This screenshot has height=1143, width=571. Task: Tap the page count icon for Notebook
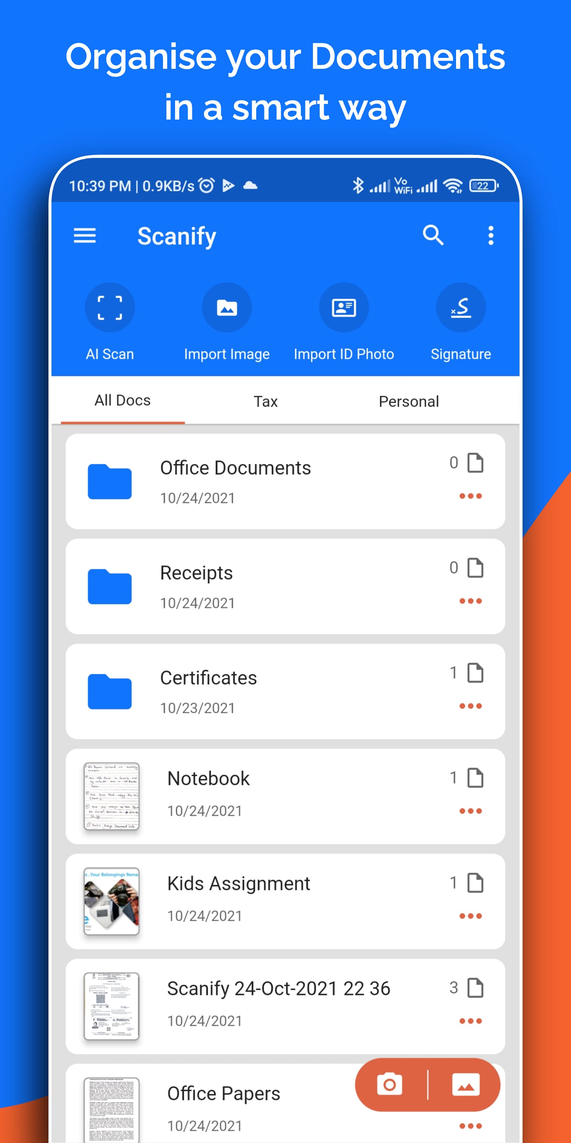pyautogui.click(x=475, y=778)
